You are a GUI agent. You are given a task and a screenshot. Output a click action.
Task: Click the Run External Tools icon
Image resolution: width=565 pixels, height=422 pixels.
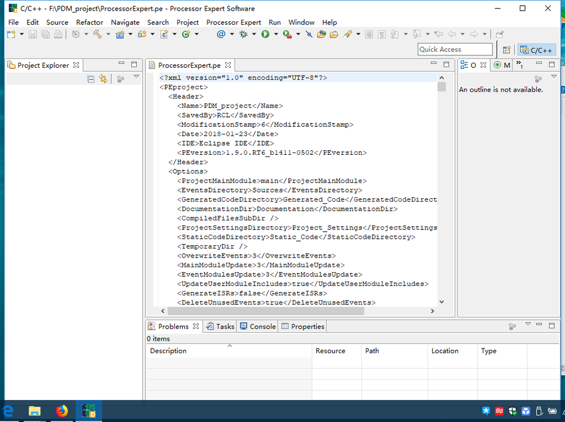point(287,34)
